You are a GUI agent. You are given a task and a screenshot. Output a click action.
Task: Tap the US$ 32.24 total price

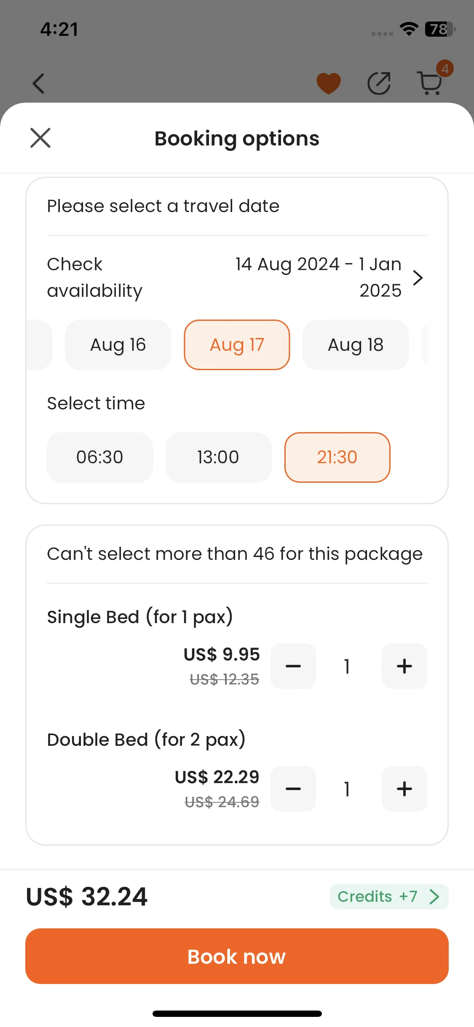87,897
